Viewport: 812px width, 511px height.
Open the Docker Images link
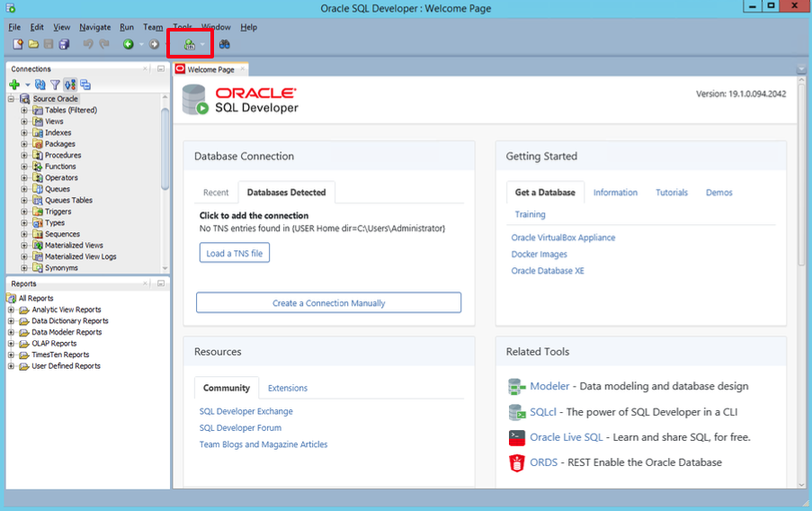540,254
